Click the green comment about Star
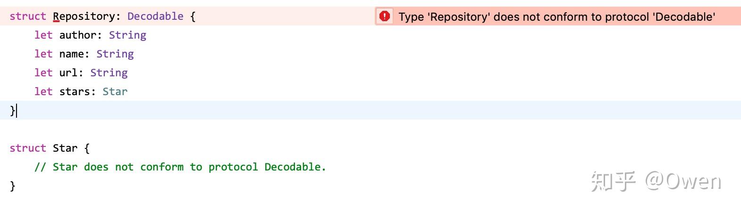Viewport: 741px width, 211px height. tap(180, 167)
